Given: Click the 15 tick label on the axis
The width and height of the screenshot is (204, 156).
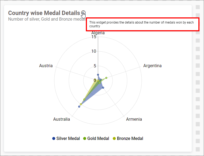Looking at the screenshot, I should coord(94,37).
